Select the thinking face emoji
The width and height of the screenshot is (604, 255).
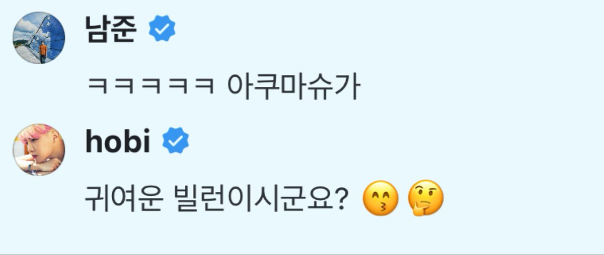[x=426, y=199]
